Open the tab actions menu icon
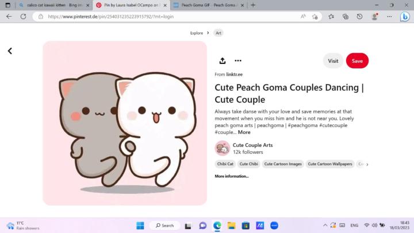The height and width of the screenshot is (233, 414). pyautogui.click(x=7, y=5)
